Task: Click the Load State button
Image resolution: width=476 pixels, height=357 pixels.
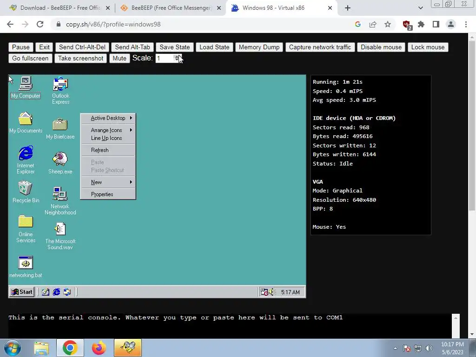Action: click(x=214, y=47)
